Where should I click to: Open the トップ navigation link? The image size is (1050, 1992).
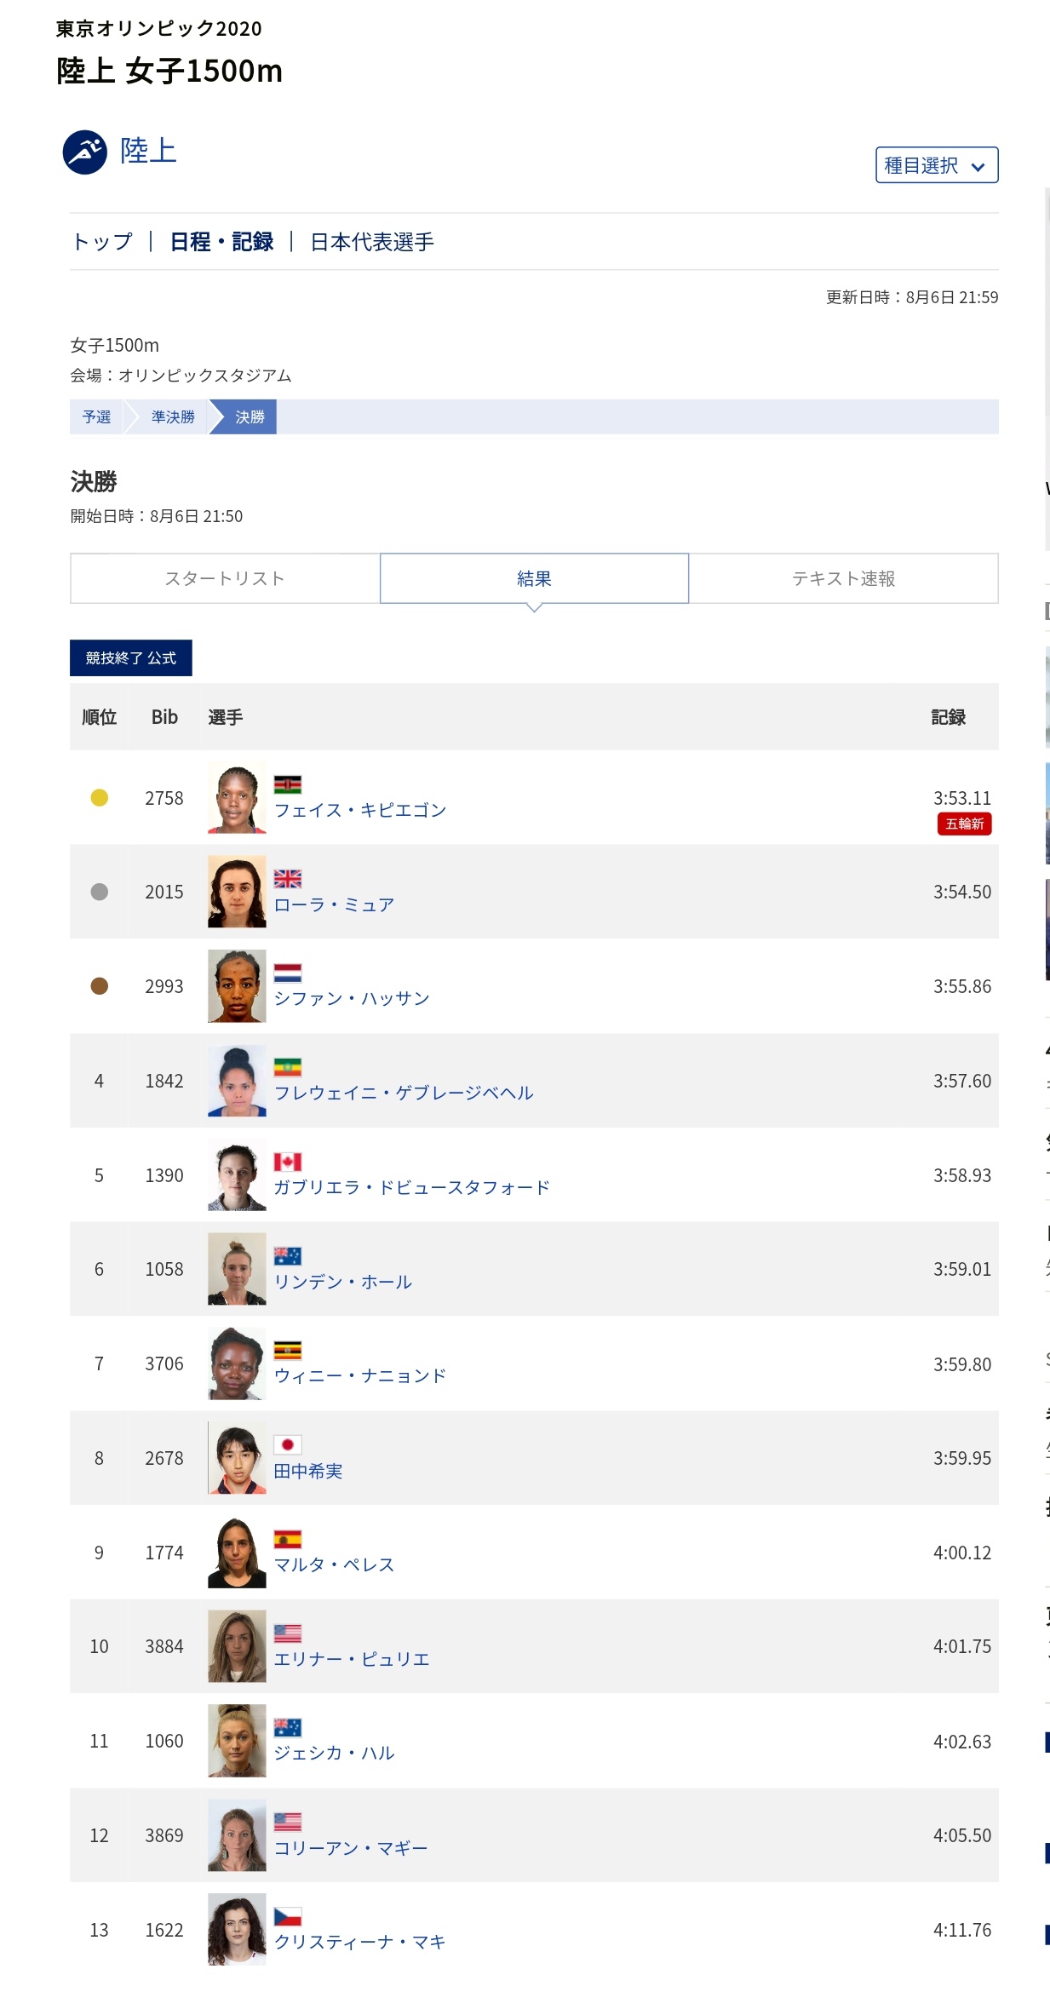coord(102,242)
